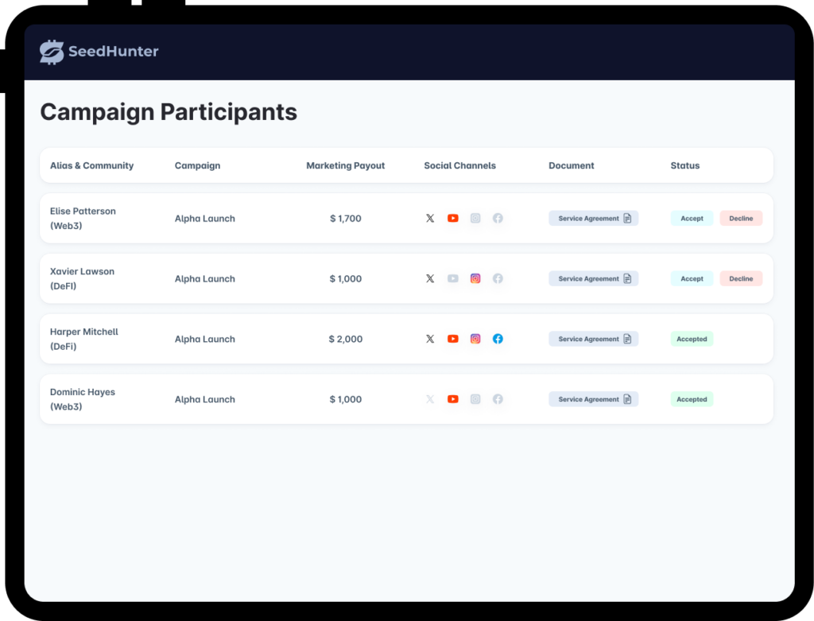This screenshot has width=814, height=621.
Task: Click the Social Channels column header
Action: [x=459, y=165]
